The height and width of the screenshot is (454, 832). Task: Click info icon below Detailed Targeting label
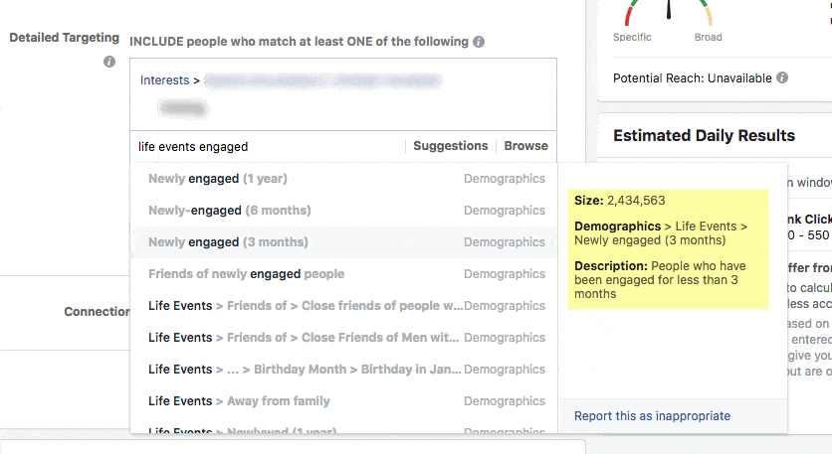[109, 62]
